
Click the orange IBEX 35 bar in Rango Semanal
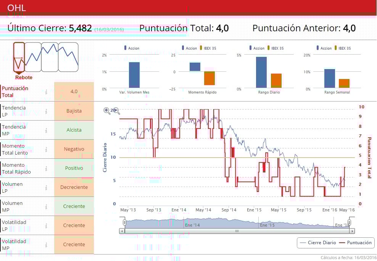(x=344, y=84)
